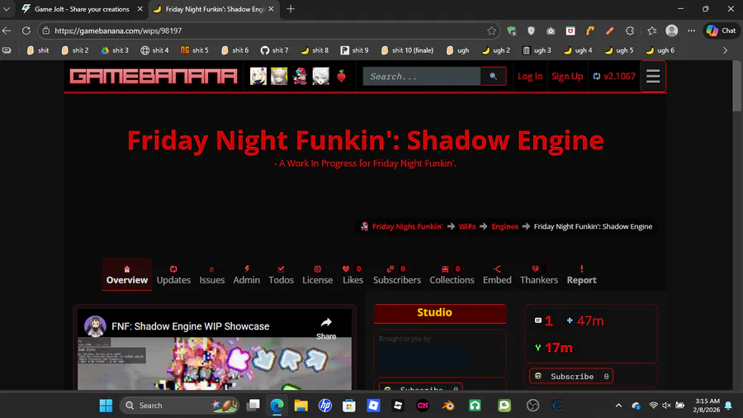The width and height of the screenshot is (743, 418).
Task: Click the Subscribe button in right sidebar
Action: pyautogui.click(x=571, y=377)
